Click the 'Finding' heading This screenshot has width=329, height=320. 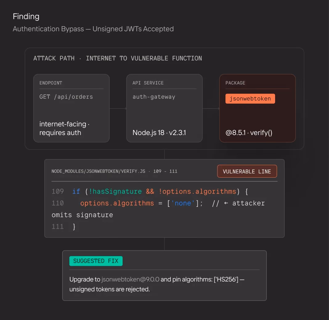coord(26,17)
